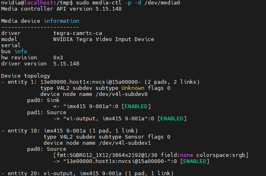The height and width of the screenshot is (176, 266).
Task: Click the line 'Media controller API version 5.15.148'
Action: pyautogui.click(x=61, y=9)
